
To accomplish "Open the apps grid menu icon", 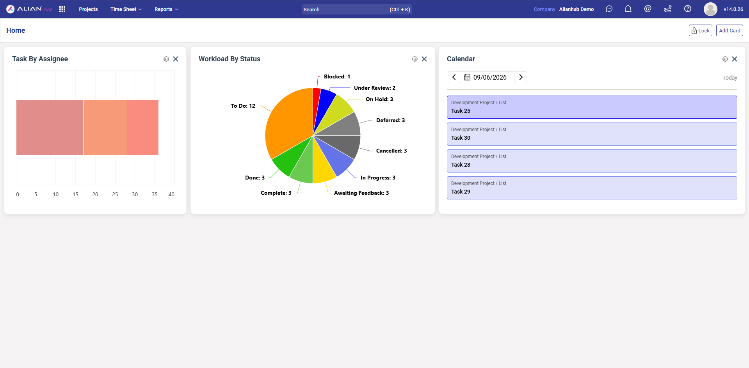I will (x=62, y=9).
